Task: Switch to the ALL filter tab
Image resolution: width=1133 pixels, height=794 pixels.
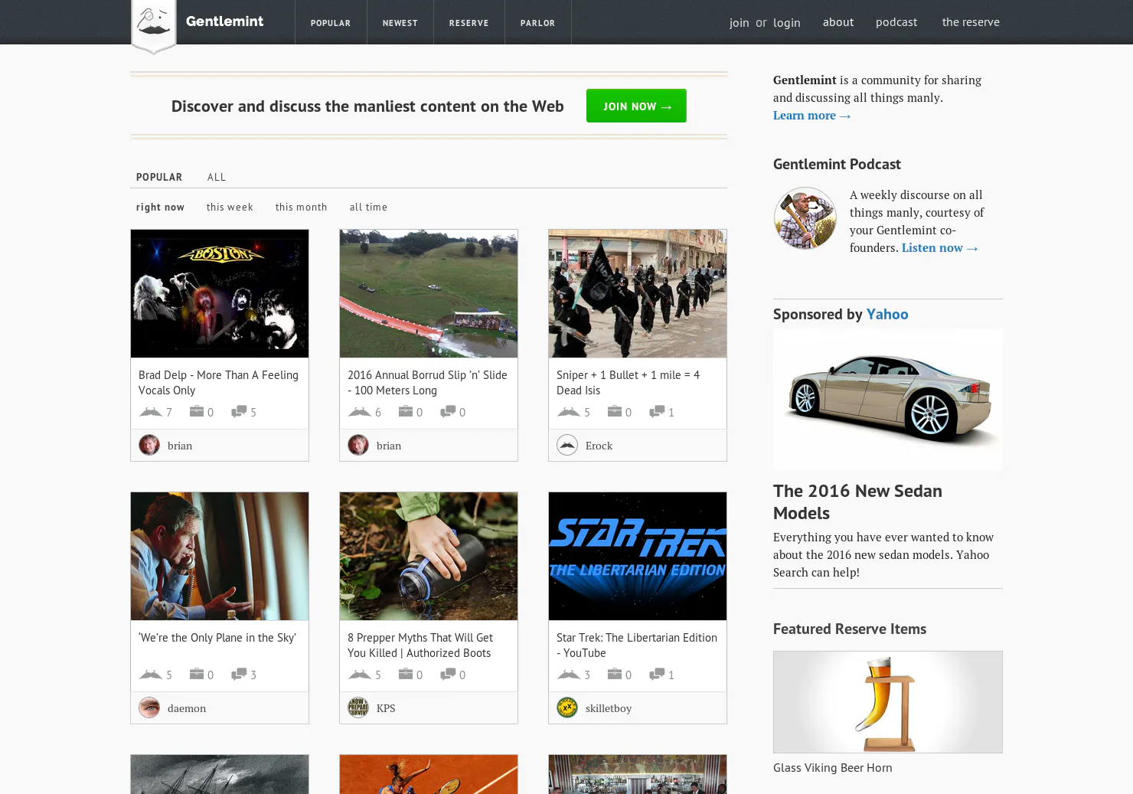Action: (217, 177)
